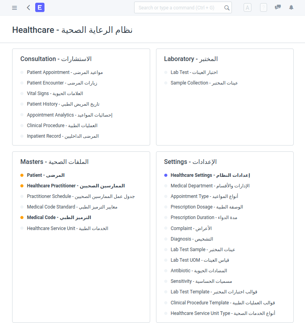The image size is (305, 329).
Task: Open Healthcare Practitioner master
Action: coord(76,186)
